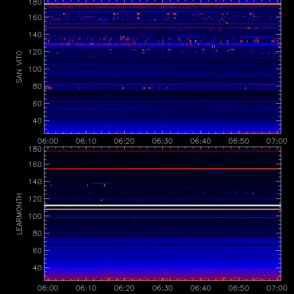
Task: Select the 60 tick label on San Vito plot
Action: point(37,104)
